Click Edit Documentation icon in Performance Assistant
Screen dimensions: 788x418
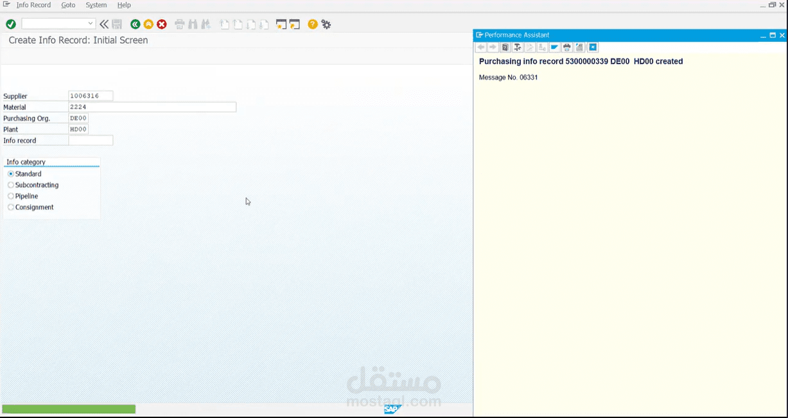530,48
